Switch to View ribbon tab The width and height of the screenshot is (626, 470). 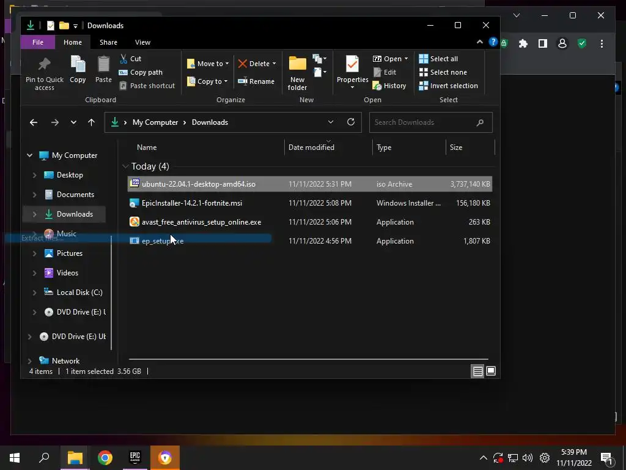142,42
